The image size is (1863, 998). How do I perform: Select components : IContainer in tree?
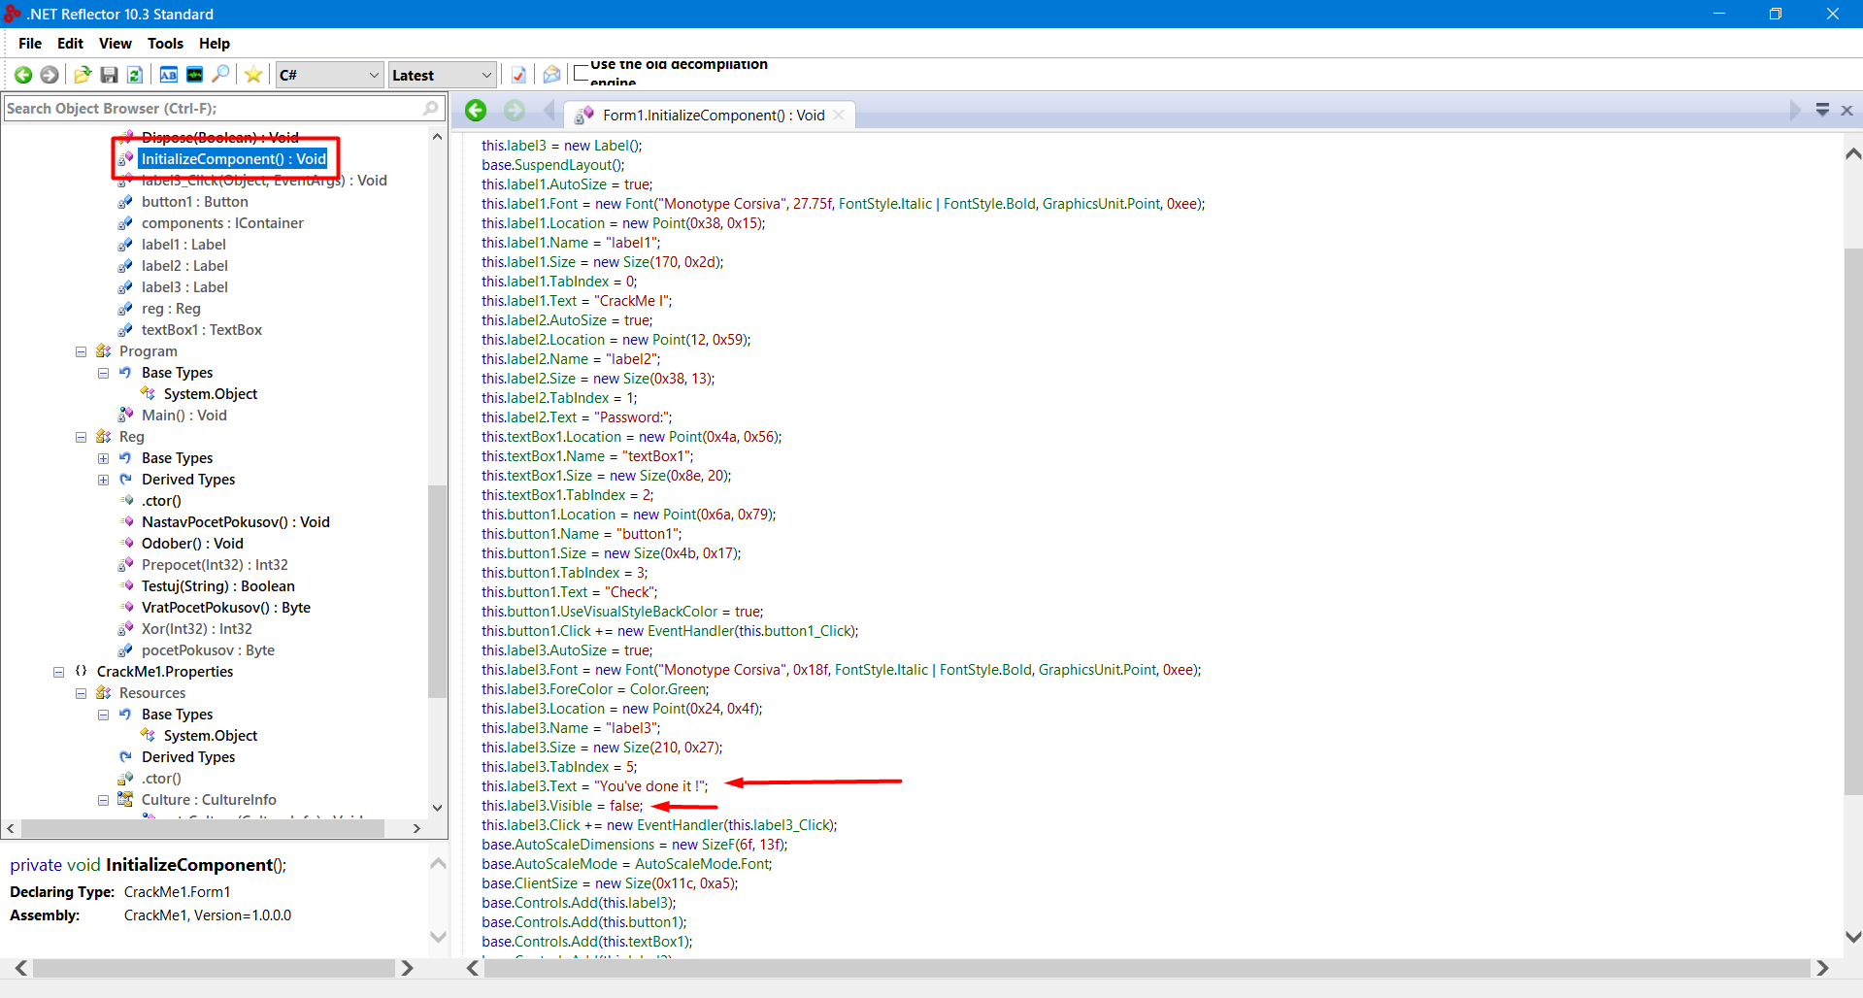[x=222, y=223]
